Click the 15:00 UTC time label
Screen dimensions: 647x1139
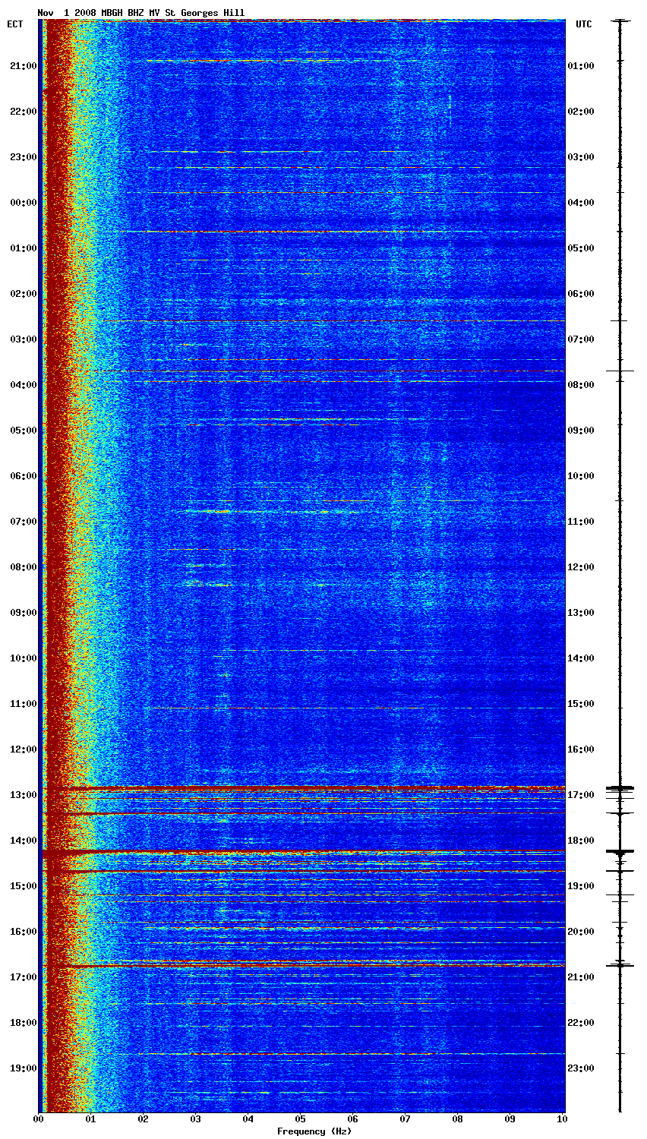[x=581, y=704]
